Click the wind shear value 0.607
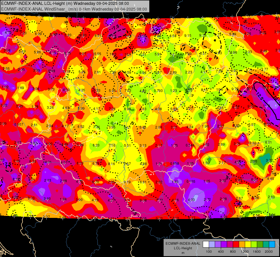Image resolution: width=280 pixels, height=257 pixels. point(19,125)
